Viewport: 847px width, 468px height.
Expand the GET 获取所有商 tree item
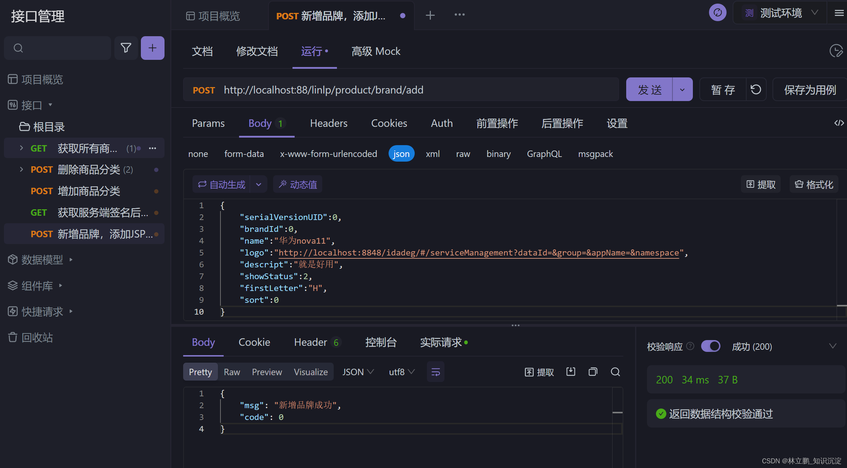coord(21,148)
